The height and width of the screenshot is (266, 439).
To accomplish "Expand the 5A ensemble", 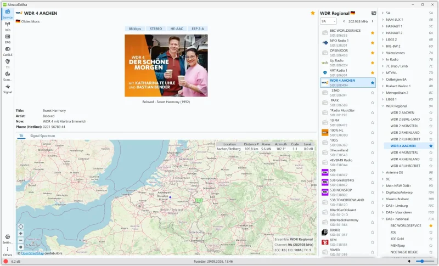I will [x=382, y=13].
